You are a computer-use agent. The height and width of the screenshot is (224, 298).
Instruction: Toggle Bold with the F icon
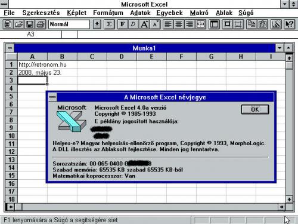point(123,24)
